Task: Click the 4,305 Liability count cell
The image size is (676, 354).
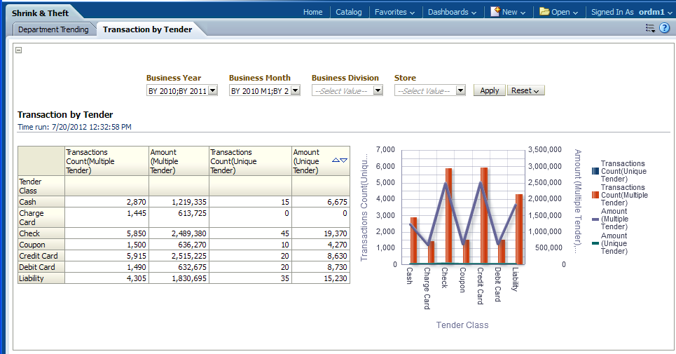Action: 106,278
